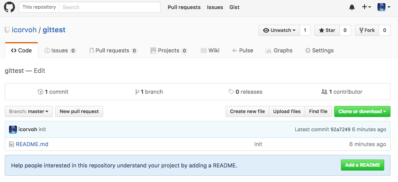Star the gittest repository
The width and height of the screenshot is (398, 182).
[x=327, y=30]
